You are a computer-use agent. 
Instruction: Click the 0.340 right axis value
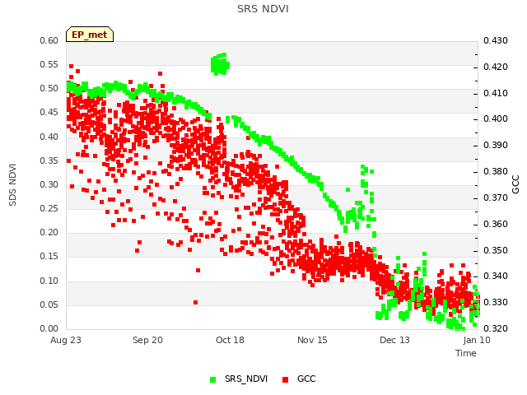click(x=496, y=276)
